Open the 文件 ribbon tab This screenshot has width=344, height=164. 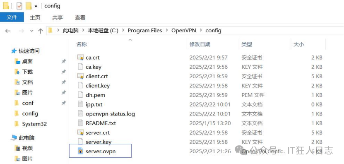pyautogui.click(x=12, y=17)
